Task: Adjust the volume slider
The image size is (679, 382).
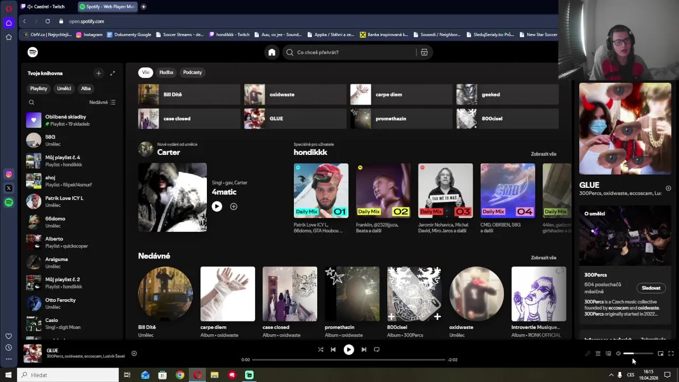Action: [638, 353]
